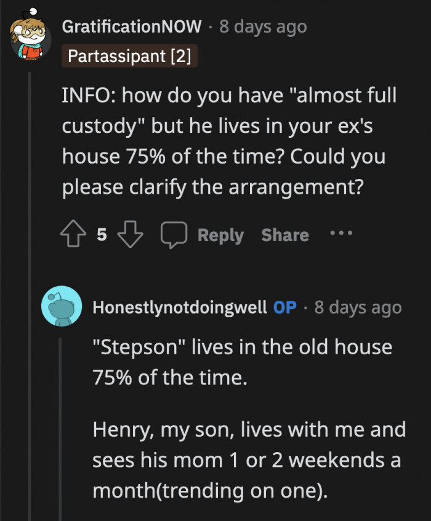431x521 pixels.
Task: Downvote GratificationNOW's comment
Action: [130, 234]
